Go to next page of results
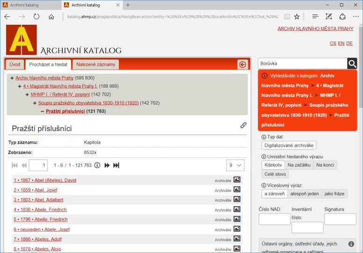Viewport: 363px width, 253px height. coord(107,165)
